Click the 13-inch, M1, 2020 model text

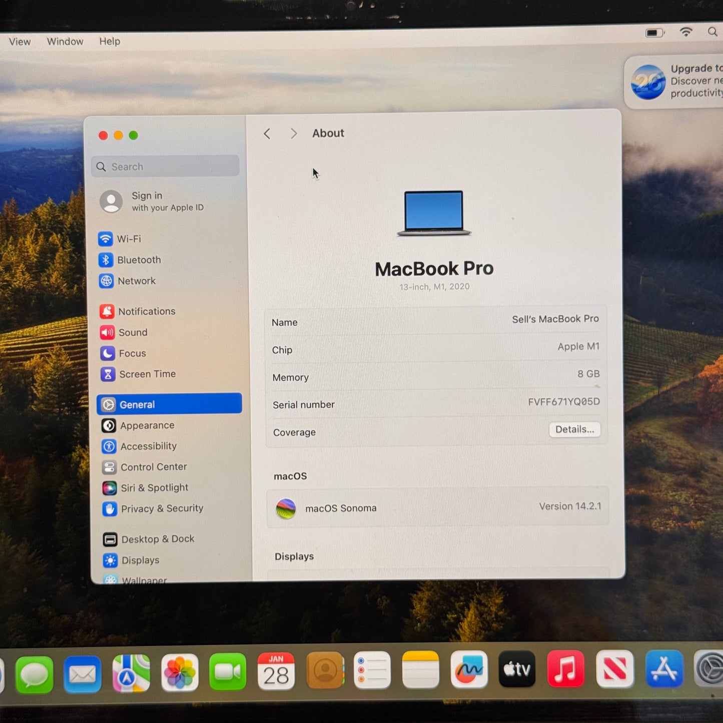point(434,287)
